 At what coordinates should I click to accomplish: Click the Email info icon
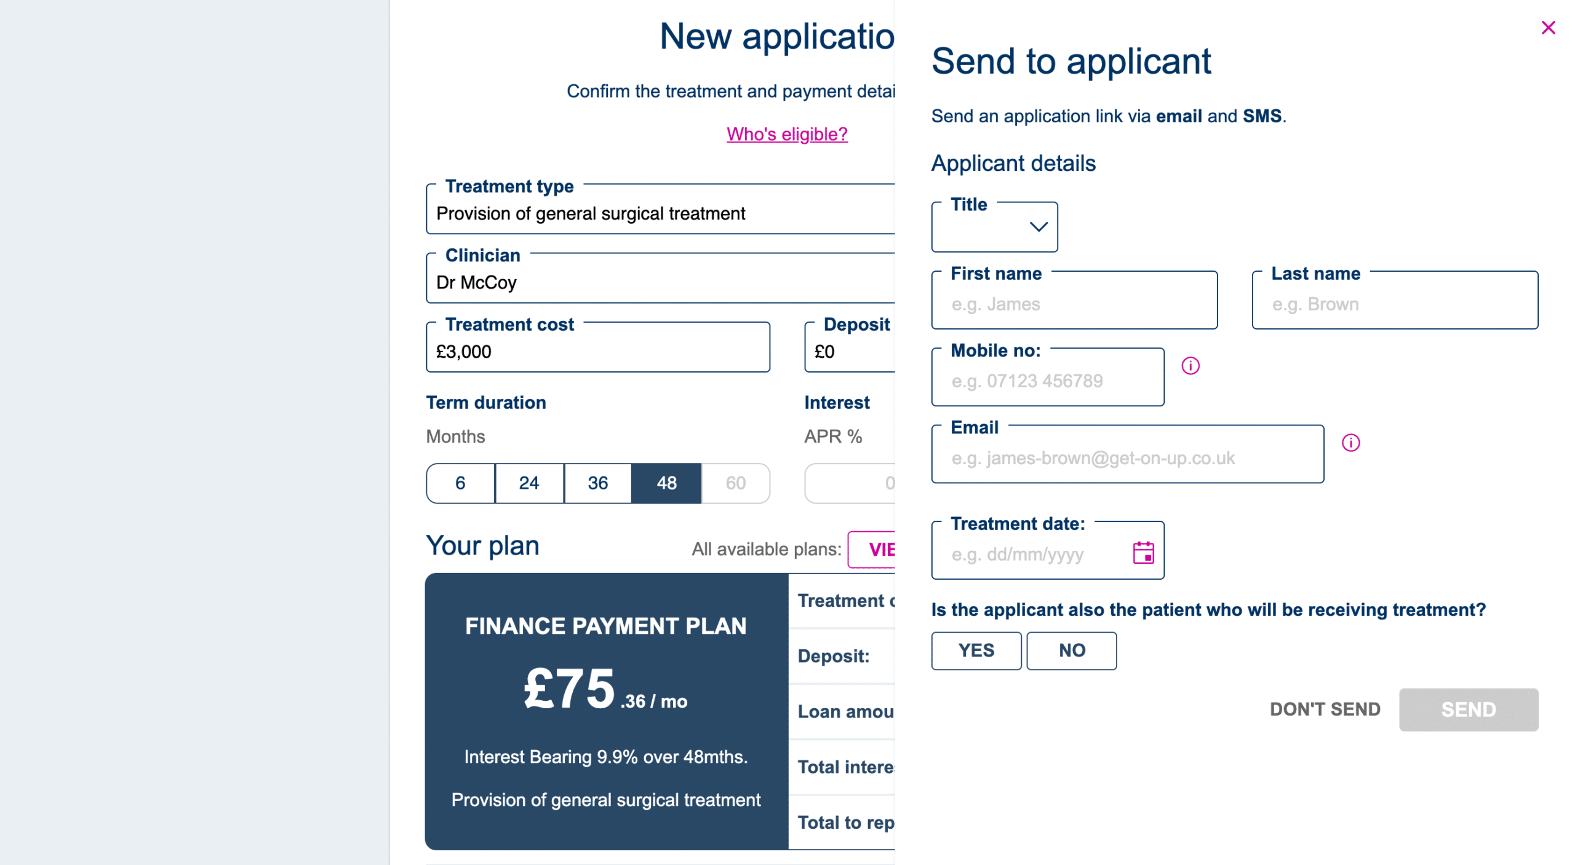(1350, 443)
